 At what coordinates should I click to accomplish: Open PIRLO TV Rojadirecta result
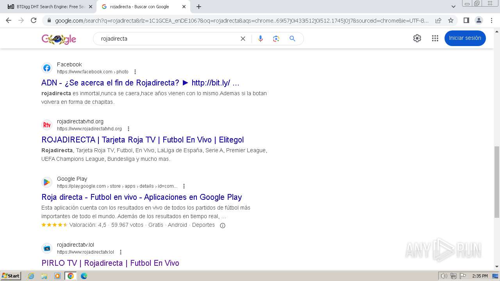(x=110, y=263)
